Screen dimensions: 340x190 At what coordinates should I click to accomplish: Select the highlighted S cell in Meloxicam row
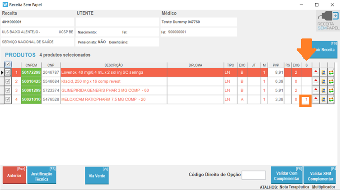[306, 100]
